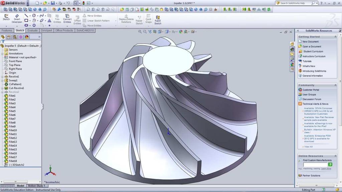Open the Open-document dropdown arrow in top toolbar
The width and height of the screenshot is (342, 192).
click(49, 3)
